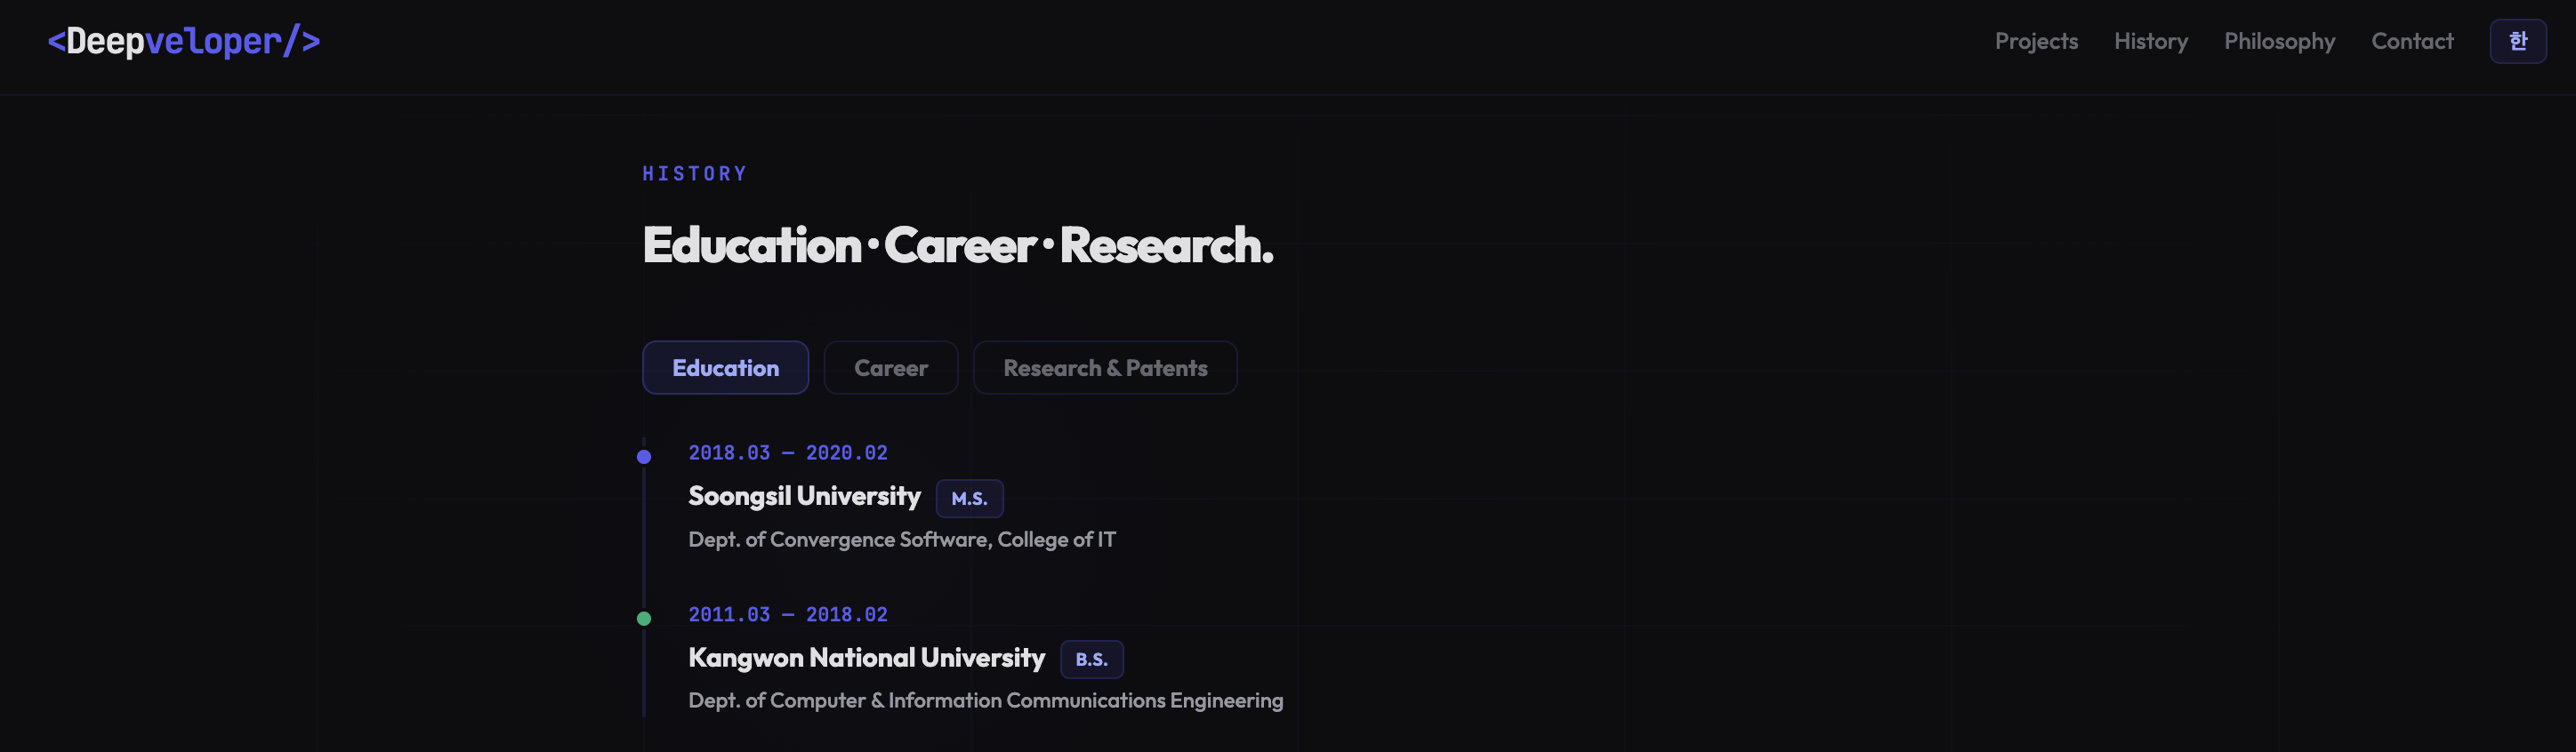Click the 2011.03 – 2018.02 date range
This screenshot has height=752, width=2576.
click(x=787, y=614)
